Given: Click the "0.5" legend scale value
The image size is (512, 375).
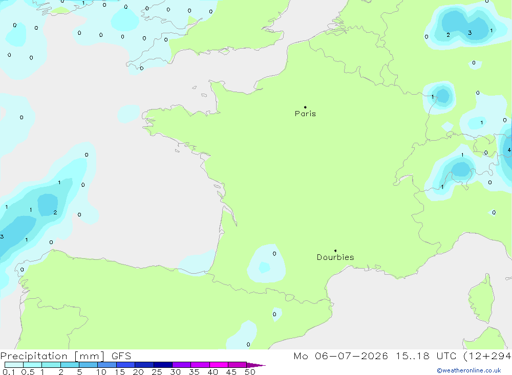Looking at the screenshot, I should click(x=28, y=372).
